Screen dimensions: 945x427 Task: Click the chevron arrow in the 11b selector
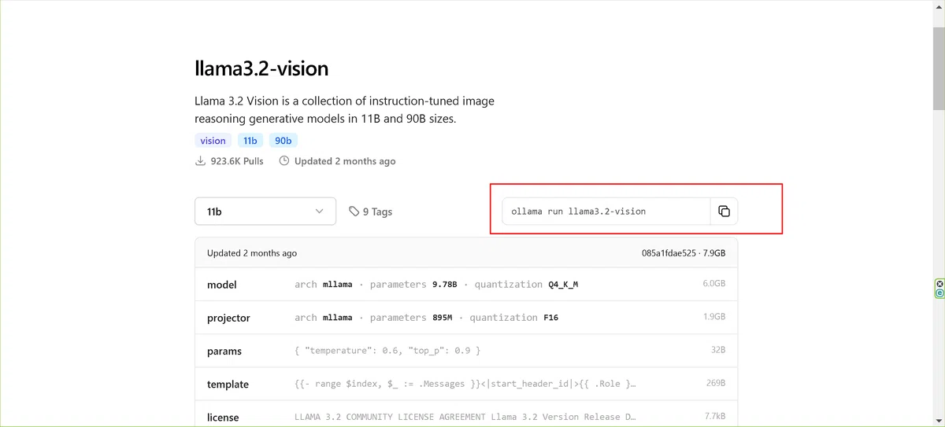(x=319, y=212)
